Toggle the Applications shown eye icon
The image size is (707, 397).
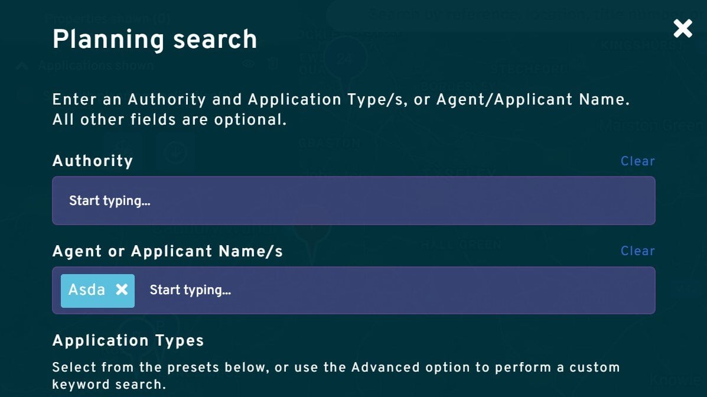click(x=247, y=64)
